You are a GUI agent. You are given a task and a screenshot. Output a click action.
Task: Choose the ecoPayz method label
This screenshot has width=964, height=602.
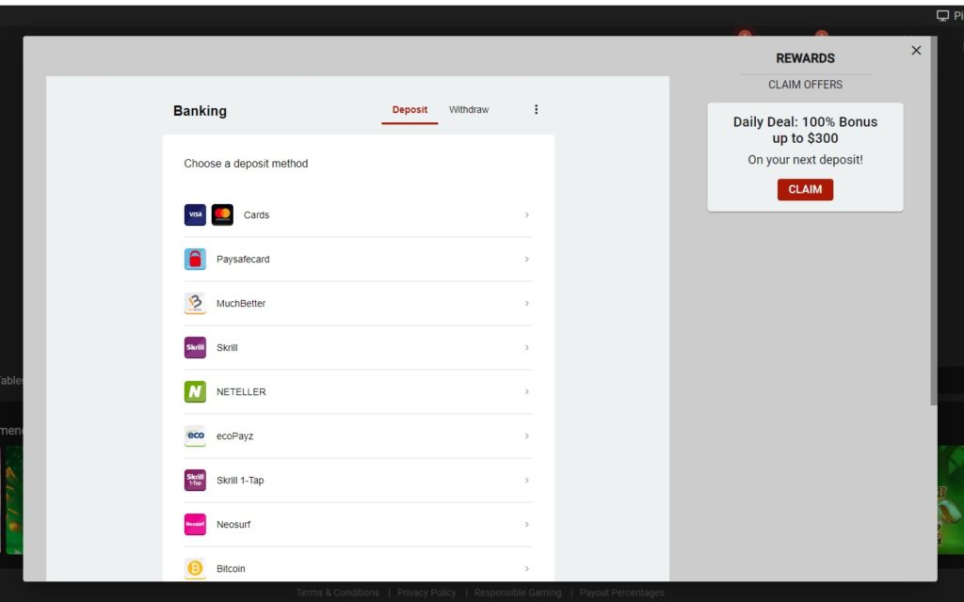234,436
